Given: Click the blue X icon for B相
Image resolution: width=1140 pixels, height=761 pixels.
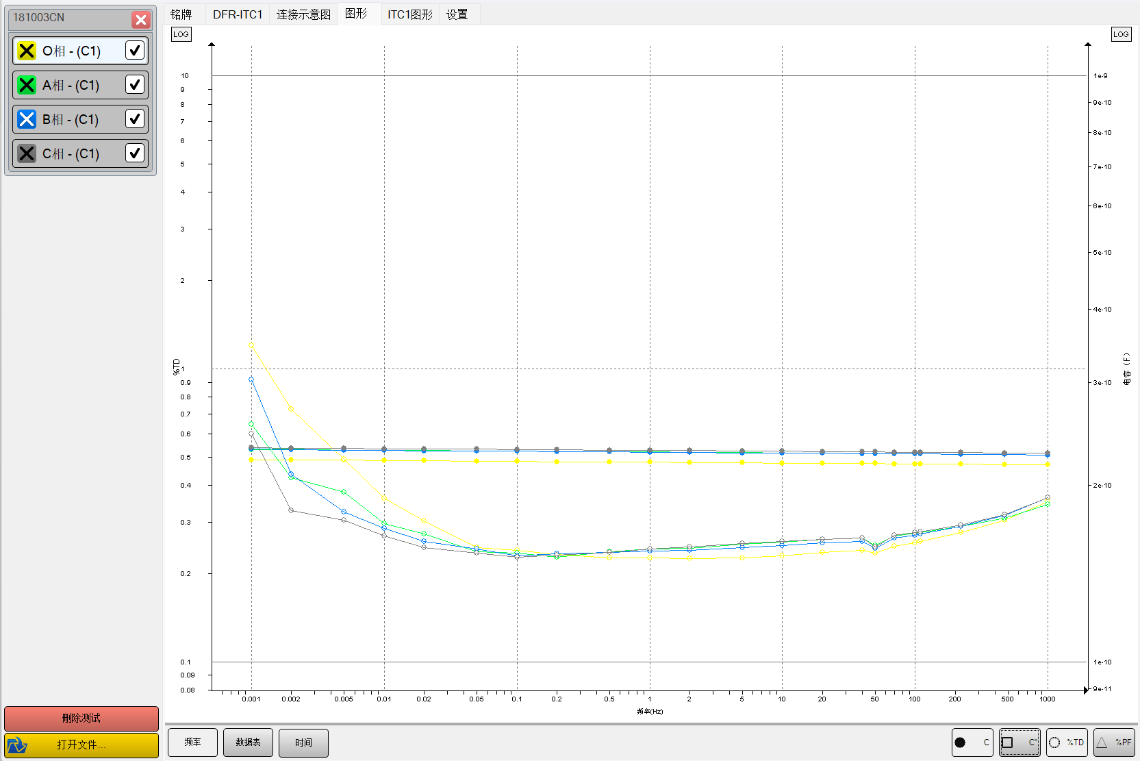Looking at the screenshot, I should tap(27, 119).
